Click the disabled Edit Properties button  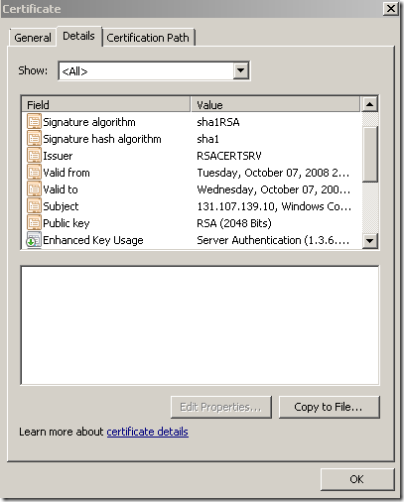pyautogui.click(x=221, y=407)
